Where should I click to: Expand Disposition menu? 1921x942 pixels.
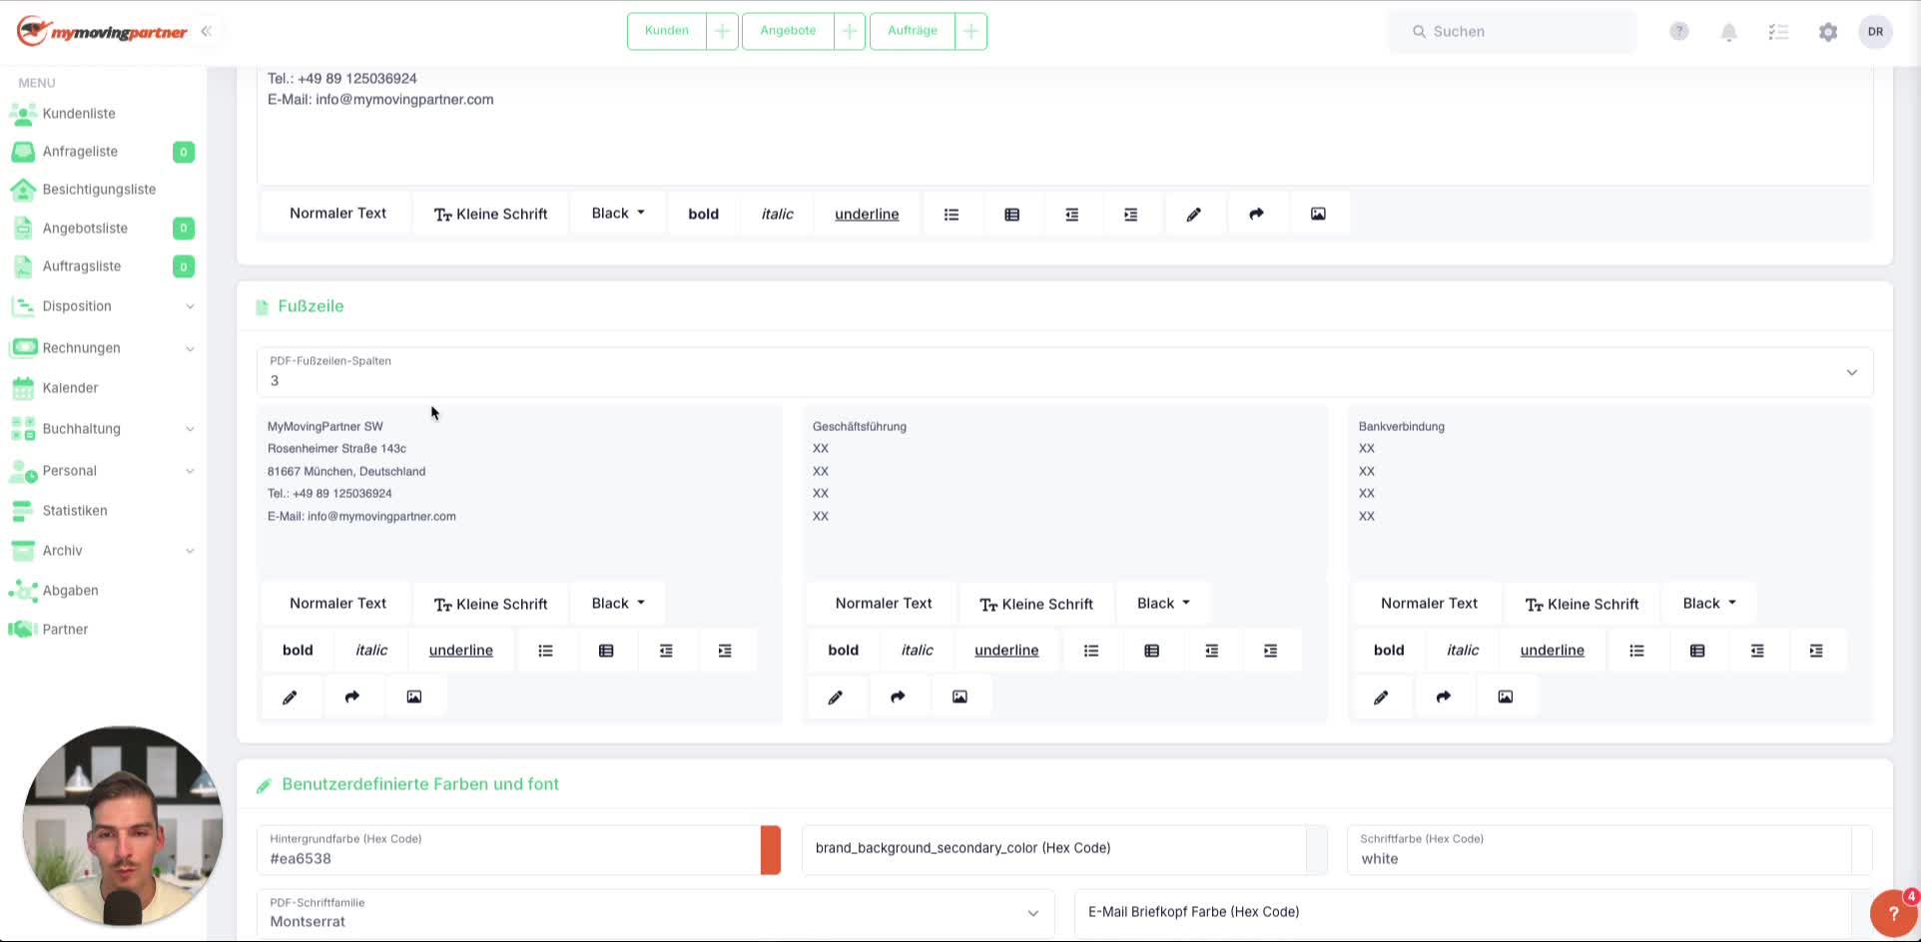point(103,306)
